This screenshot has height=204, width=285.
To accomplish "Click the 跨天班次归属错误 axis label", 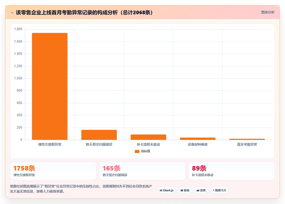I will (99, 144).
